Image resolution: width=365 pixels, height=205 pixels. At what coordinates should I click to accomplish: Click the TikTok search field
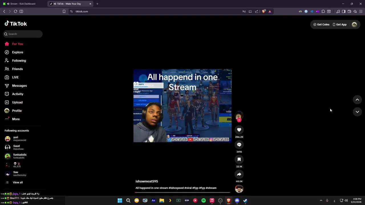coord(23,34)
